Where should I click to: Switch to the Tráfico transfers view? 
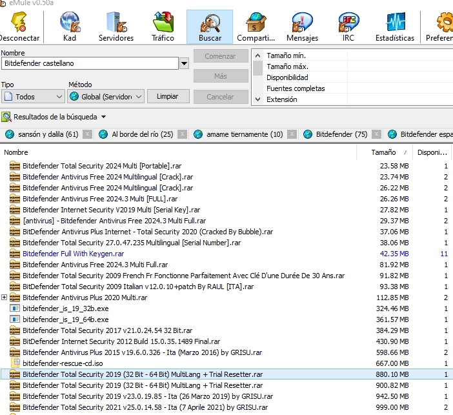click(163, 26)
